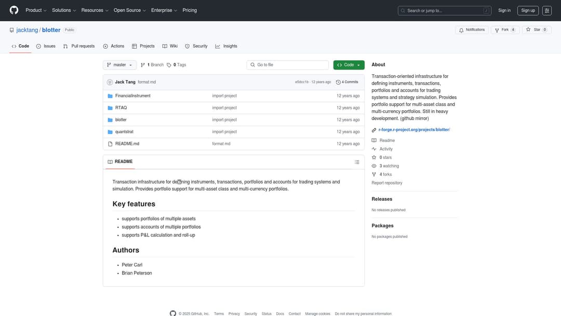Click the fork icon beside 4 forks
The width and height of the screenshot is (561, 316).
(x=374, y=174)
